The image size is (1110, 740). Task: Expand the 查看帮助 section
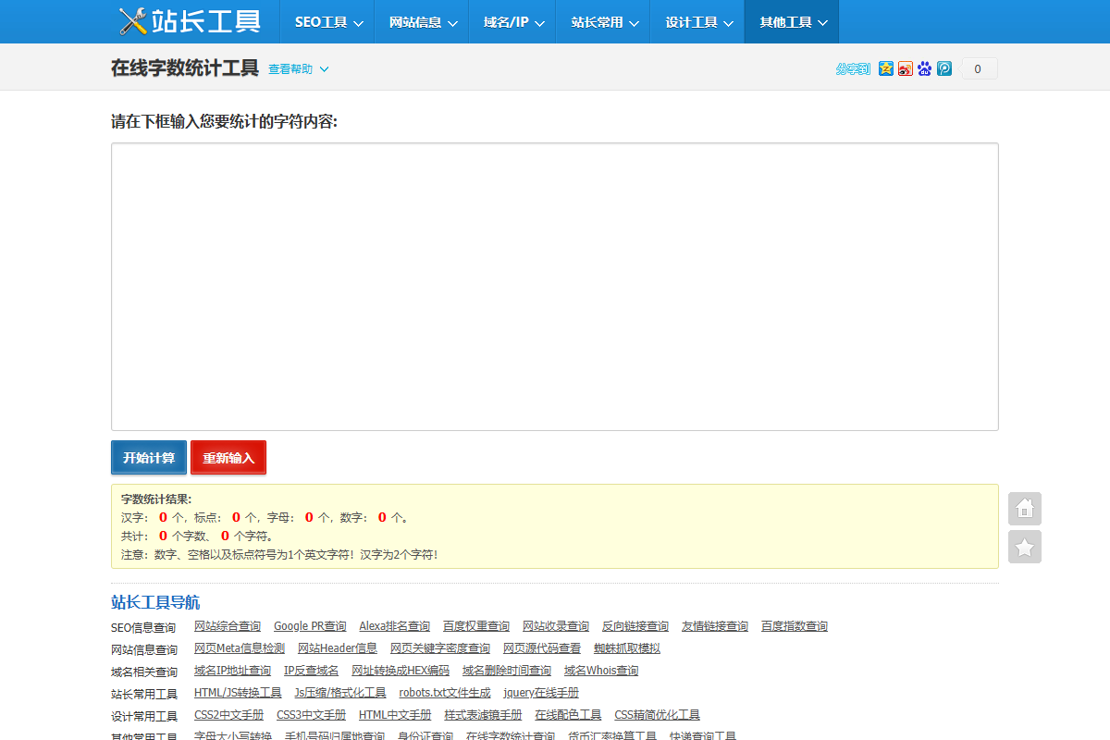tap(291, 68)
